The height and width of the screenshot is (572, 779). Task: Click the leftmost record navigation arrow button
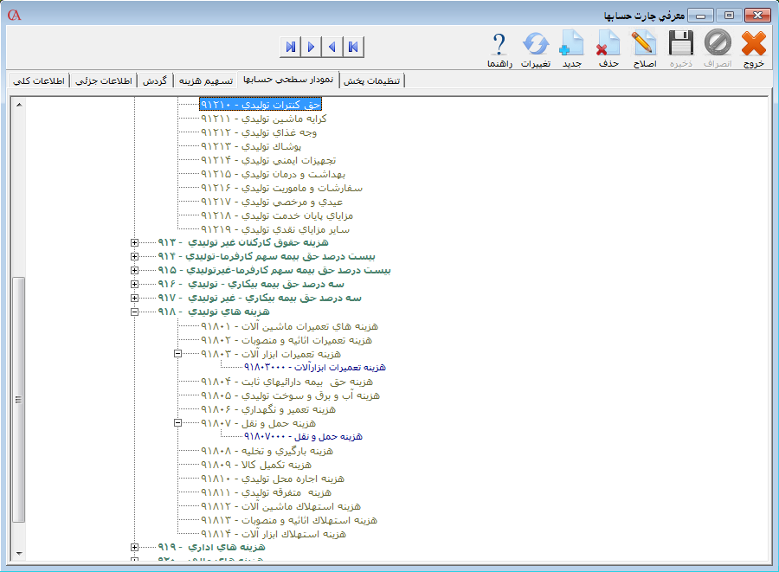pyautogui.click(x=290, y=46)
